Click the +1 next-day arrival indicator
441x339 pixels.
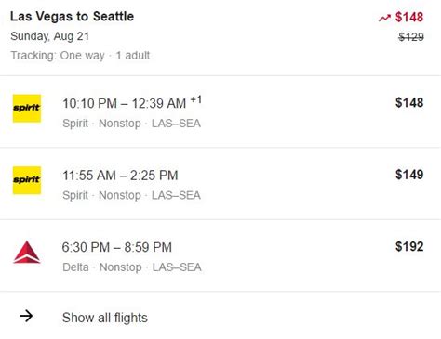point(196,99)
